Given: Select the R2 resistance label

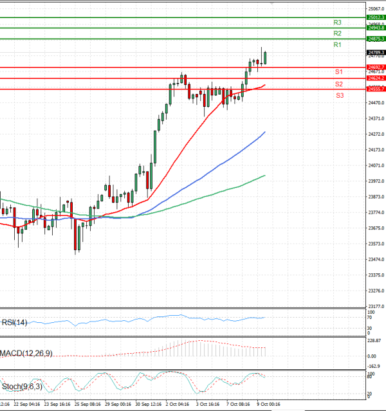Looking at the screenshot, I should (337, 33).
